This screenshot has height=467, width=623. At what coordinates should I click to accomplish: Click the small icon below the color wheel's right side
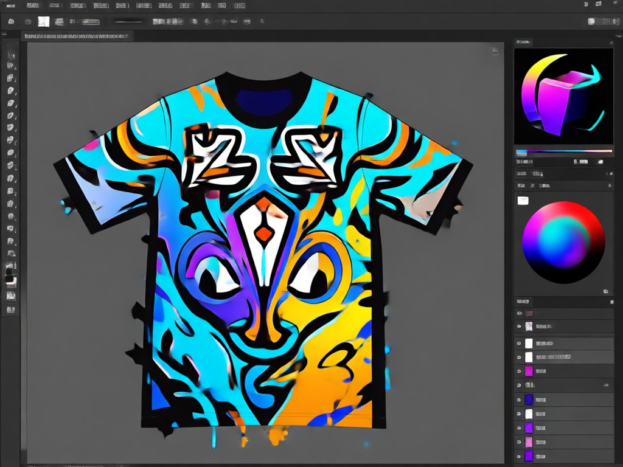605,291
